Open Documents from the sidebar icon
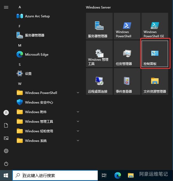This screenshot has height=181, width=173. [x=6, y=125]
